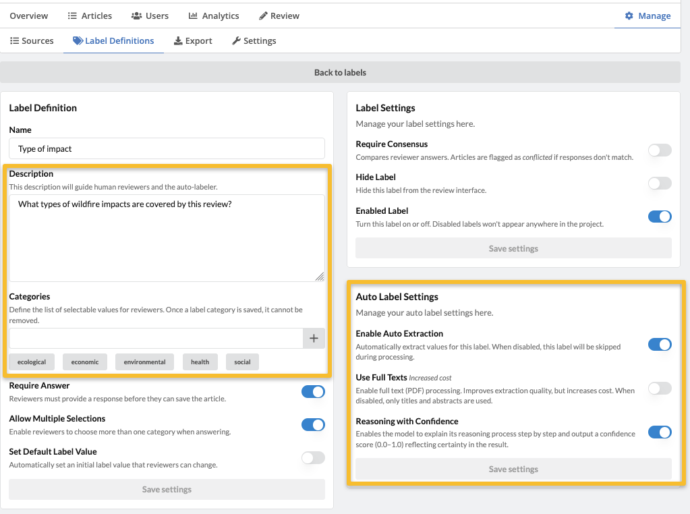
Task: Save settings in Label Settings panel
Action: pyautogui.click(x=513, y=249)
